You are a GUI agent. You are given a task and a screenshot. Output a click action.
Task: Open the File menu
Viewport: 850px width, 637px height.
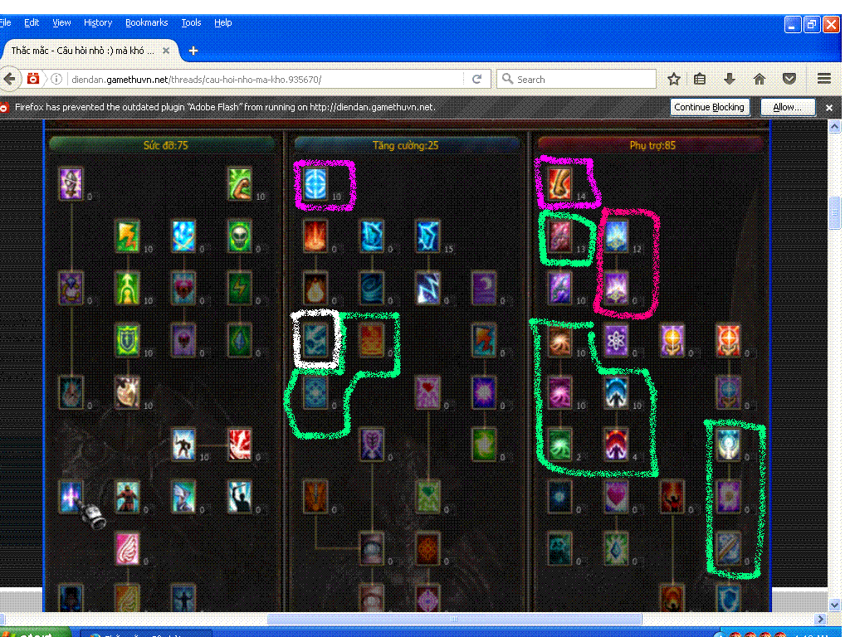click(6, 22)
